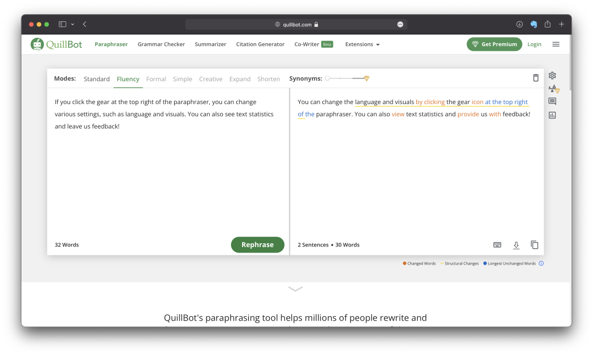The width and height of the screenshot is (593, 355).
Task: Click the word "provide" in output
Action: (x=468, y=114)
